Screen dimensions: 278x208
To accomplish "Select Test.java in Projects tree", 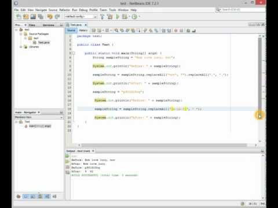I will (x=44, y=42).
